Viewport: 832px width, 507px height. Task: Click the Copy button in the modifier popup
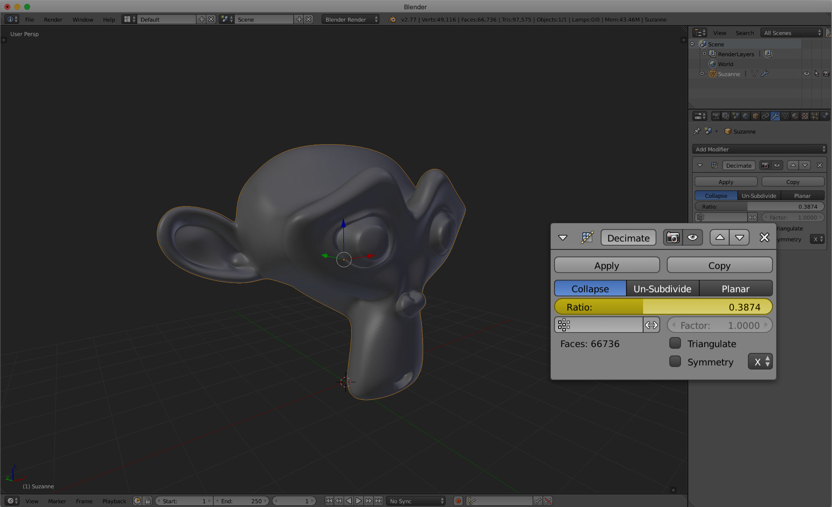pyautogui.click(x=719, y=265)
